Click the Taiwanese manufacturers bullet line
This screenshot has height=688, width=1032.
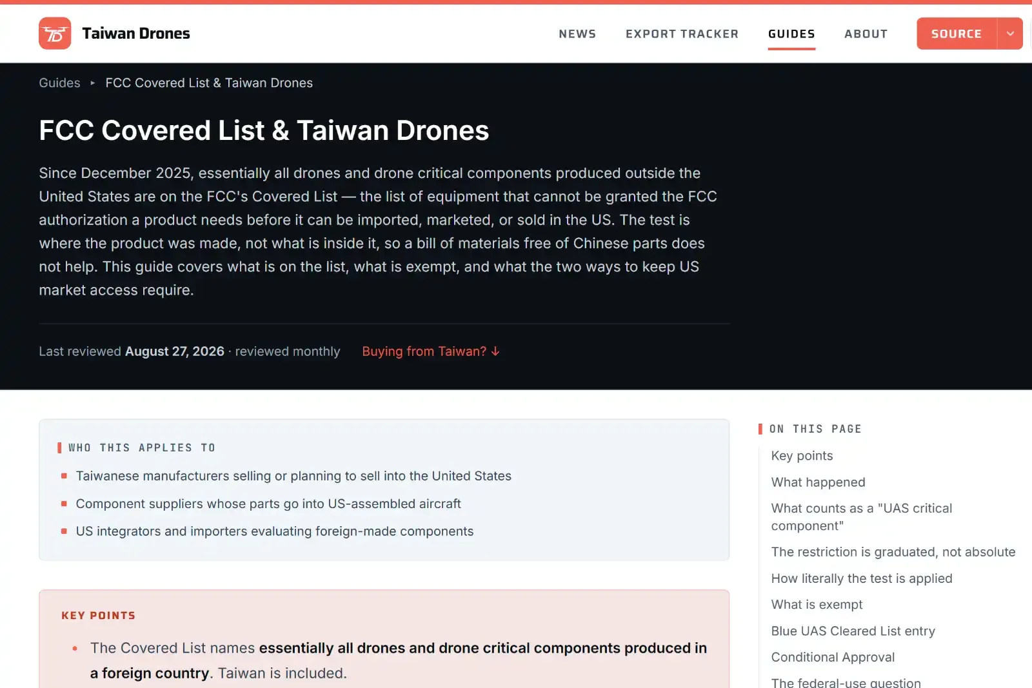[x=293, y=476]
